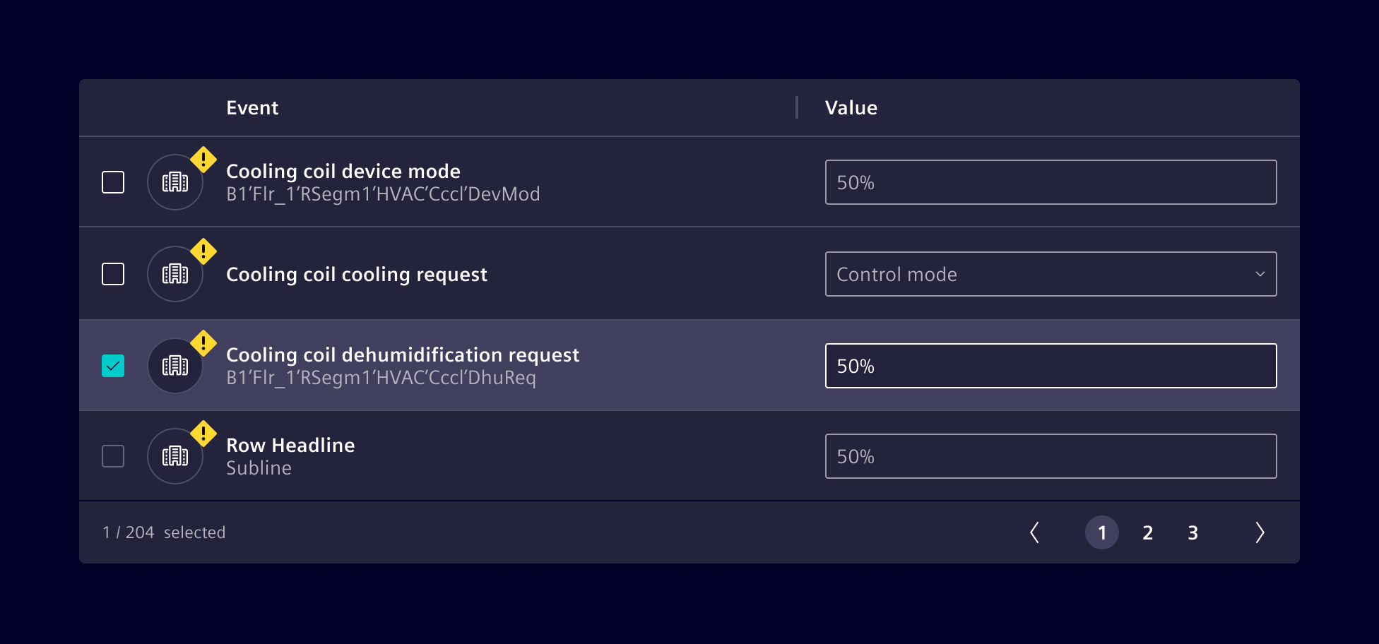Image resolution: width=1379 pixels, height=644 pixels.
Task: Check the Cooling coil cooling request checkbox
Action: tap(113, 274)
